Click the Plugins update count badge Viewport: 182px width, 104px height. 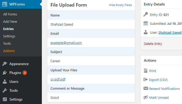[x=25, y=73]
